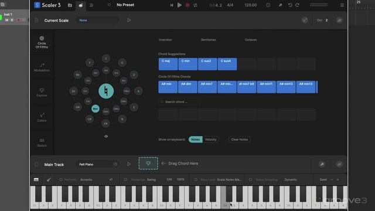Screen dimensions: 375x211
Task: Show Notes on keyboard
Action: (195, 139)
